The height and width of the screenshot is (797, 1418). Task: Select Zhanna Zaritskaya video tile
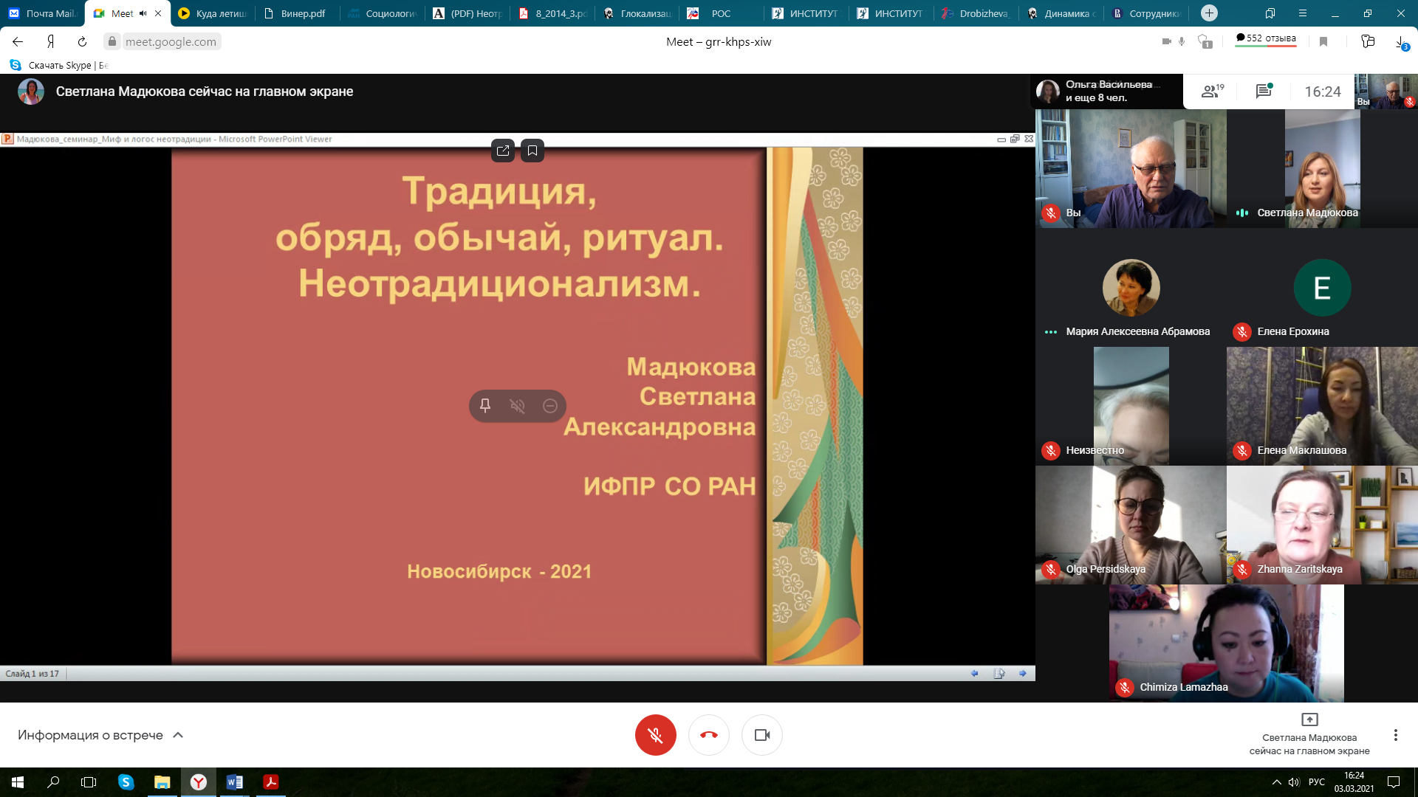click(1322, 525)
